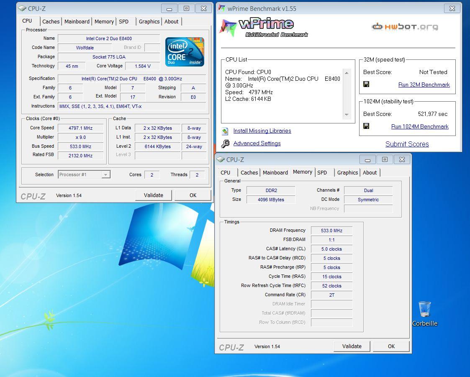The image size is (470, 377).
Task: Switch to Caches tab in upper CPU-Z window
Action: click(51, 22)
